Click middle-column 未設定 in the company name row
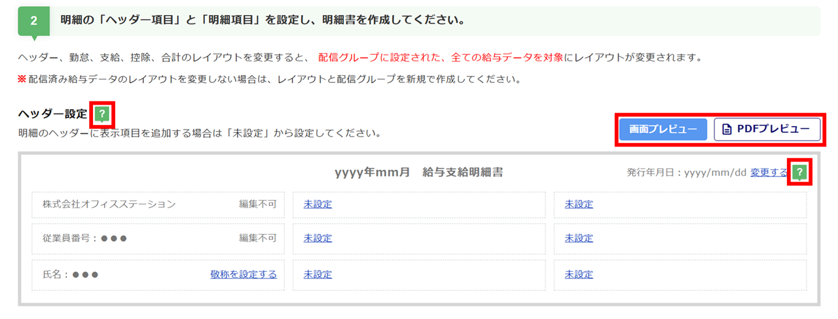The width and height of the screenshot is (838, 319). point(318,204)
